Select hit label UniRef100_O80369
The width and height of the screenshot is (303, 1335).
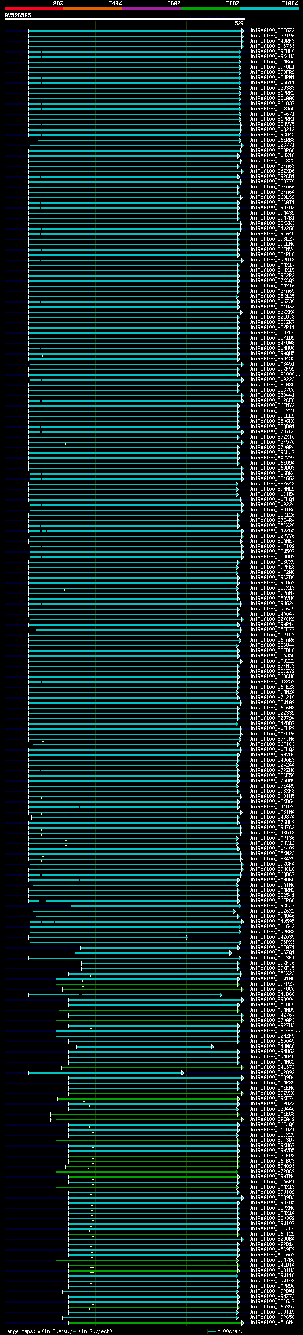point(272,1218)
